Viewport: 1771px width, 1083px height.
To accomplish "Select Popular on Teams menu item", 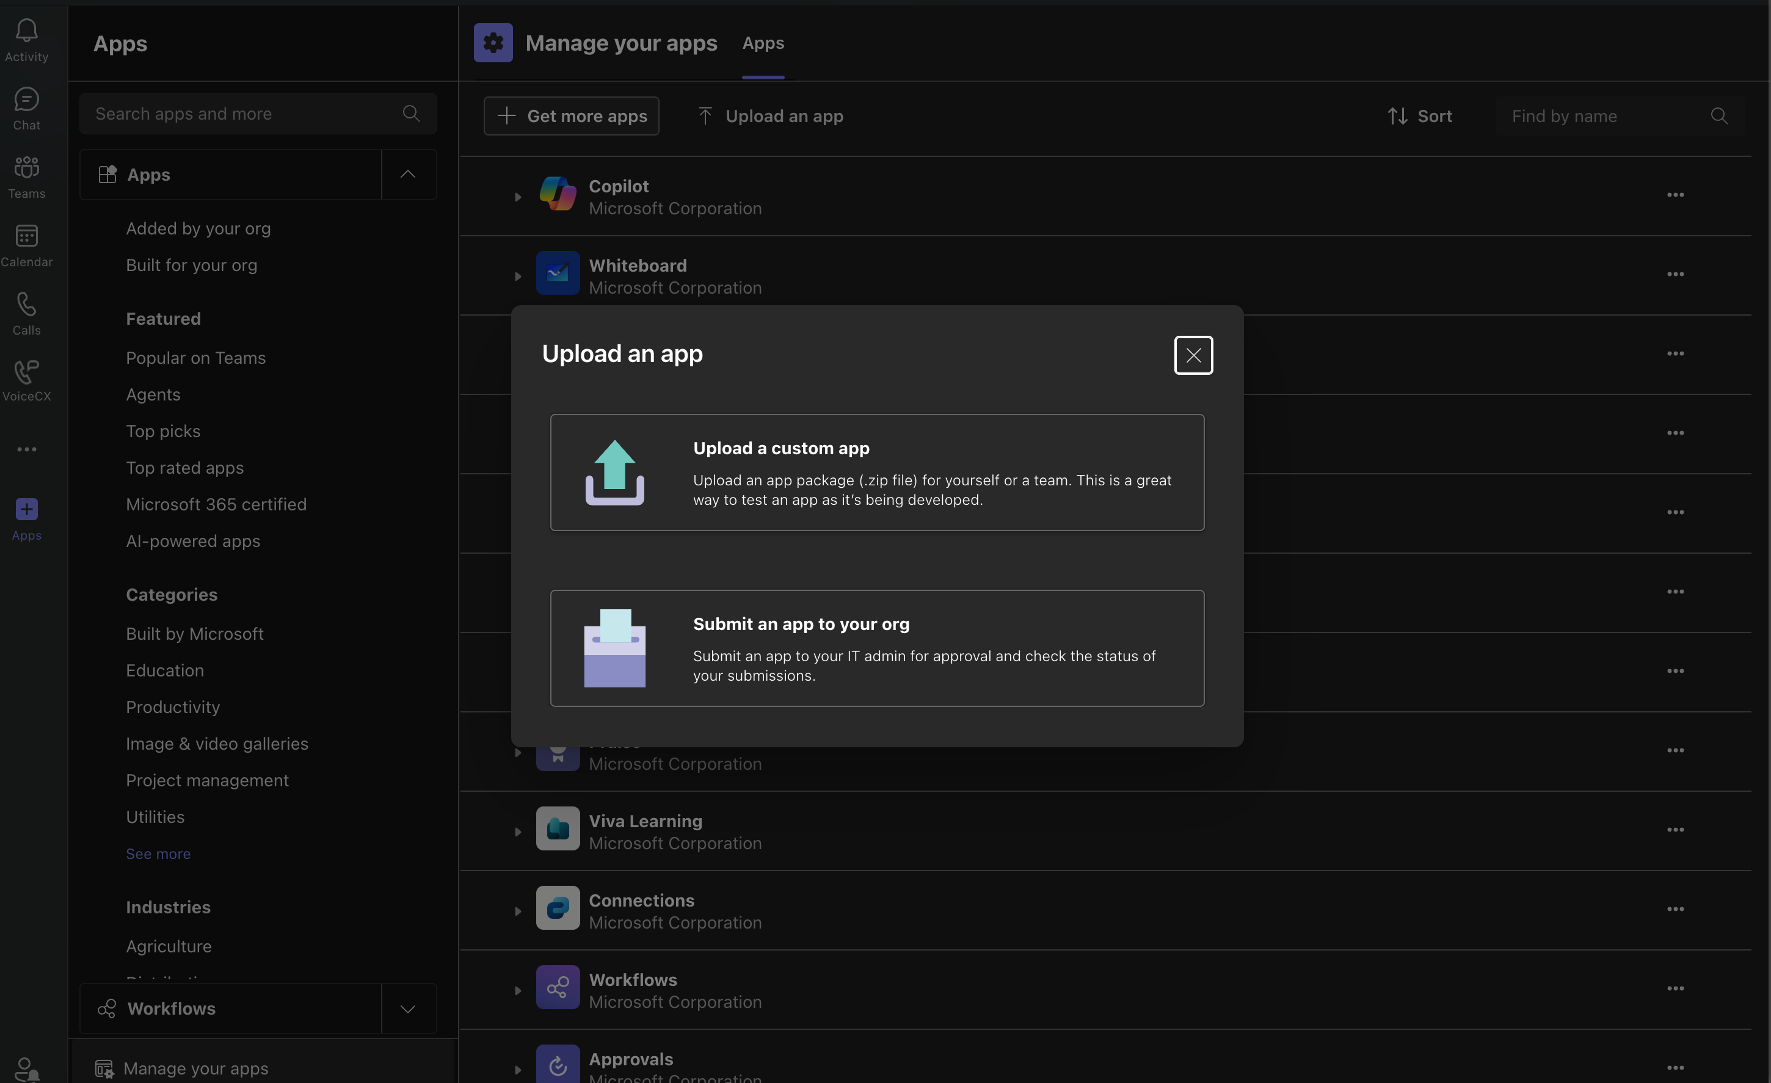I will [x=195, y=358].
